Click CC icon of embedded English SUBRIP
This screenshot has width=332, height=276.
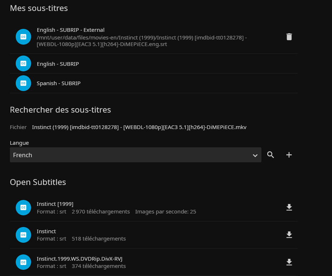pyautogui.click(x=23, y=64)
